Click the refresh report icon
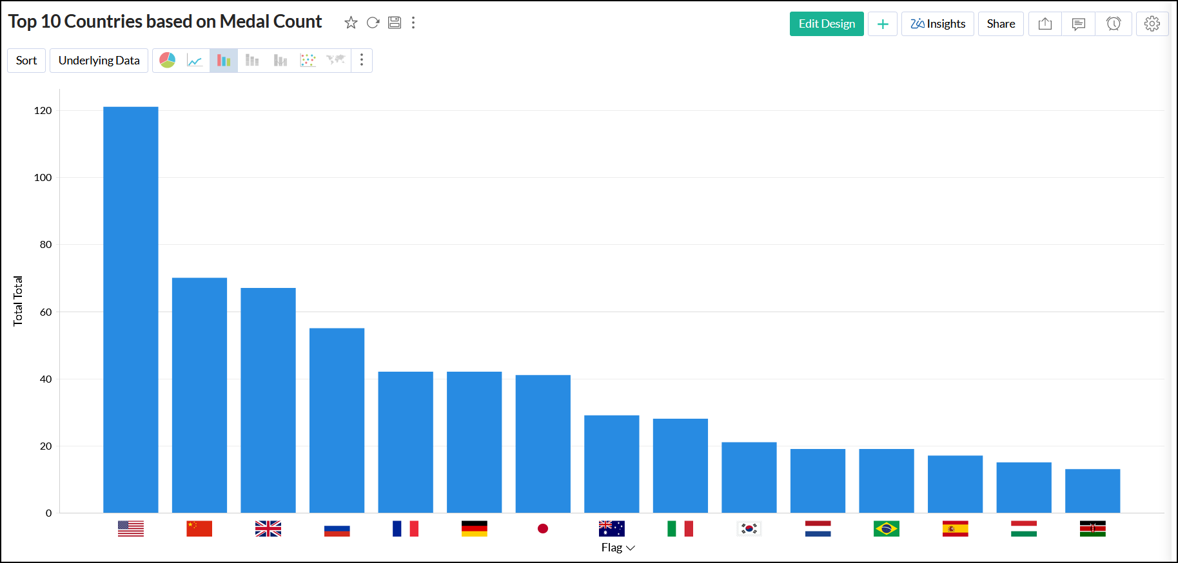Viewport: 1178px width, 563px height. (x=373, y=23)
